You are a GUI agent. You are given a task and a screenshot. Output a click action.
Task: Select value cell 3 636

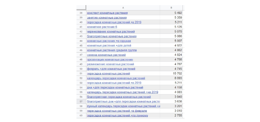click(171, 101)
